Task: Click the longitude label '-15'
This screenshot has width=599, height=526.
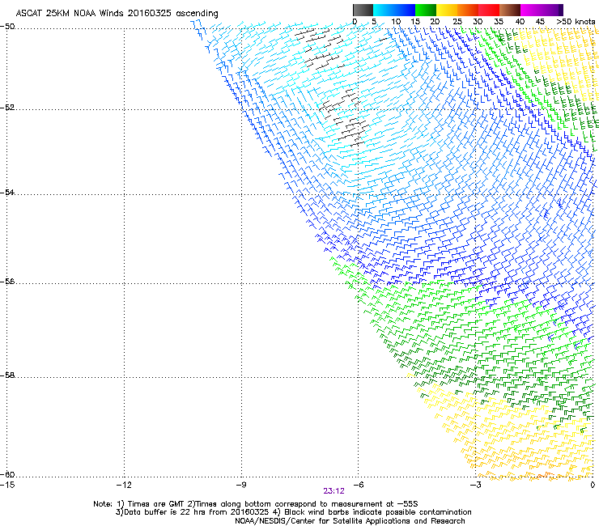Action: (7, 485)
